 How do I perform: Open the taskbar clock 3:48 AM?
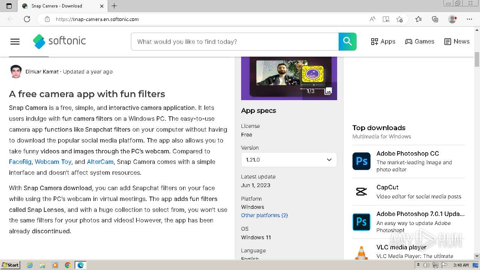click(x=461, y=265)
